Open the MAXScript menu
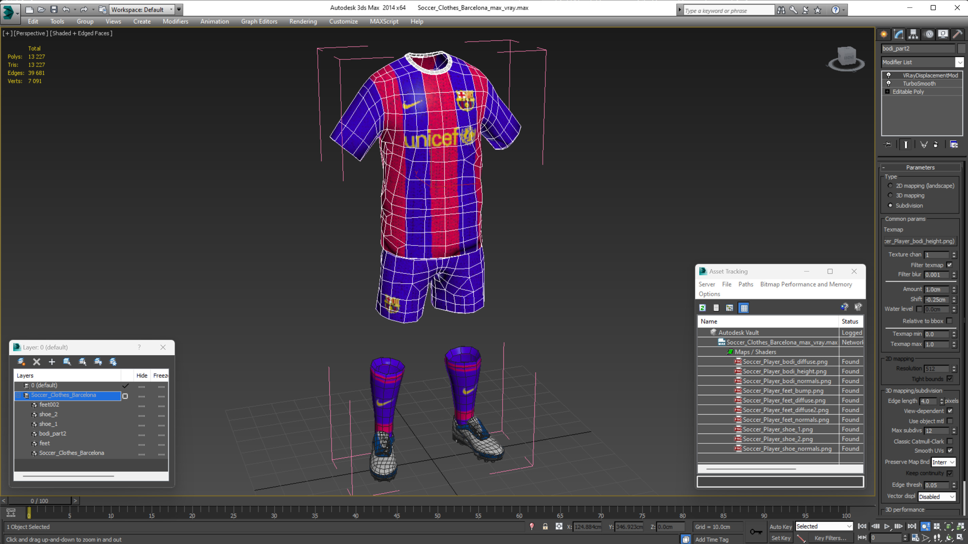Screen dimensions: 968x544 [x=384, y=21]
